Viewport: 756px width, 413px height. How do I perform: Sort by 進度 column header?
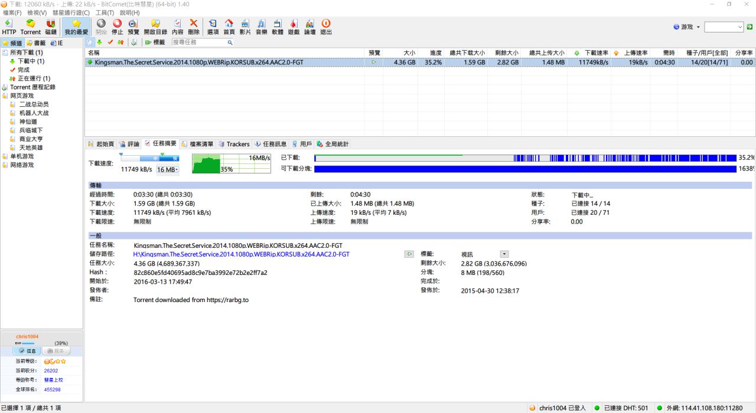(431, 53)
